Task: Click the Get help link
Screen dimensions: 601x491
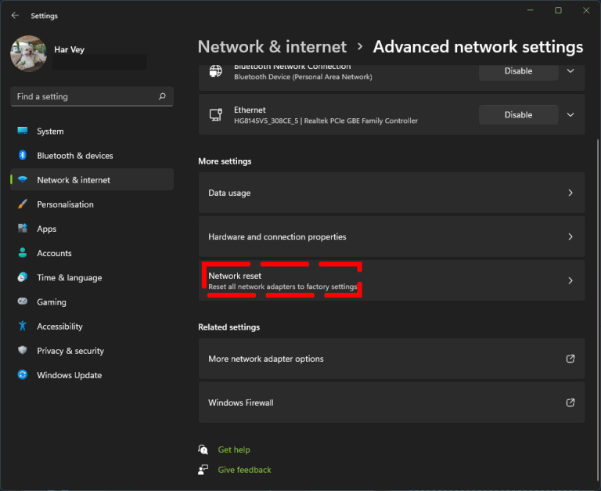Action: click(234, 449)
